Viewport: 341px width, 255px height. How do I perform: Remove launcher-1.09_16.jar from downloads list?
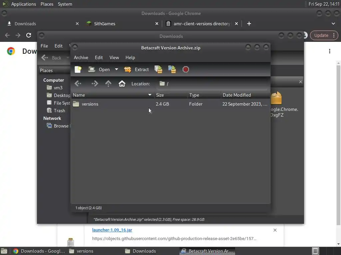click(275, 230)
